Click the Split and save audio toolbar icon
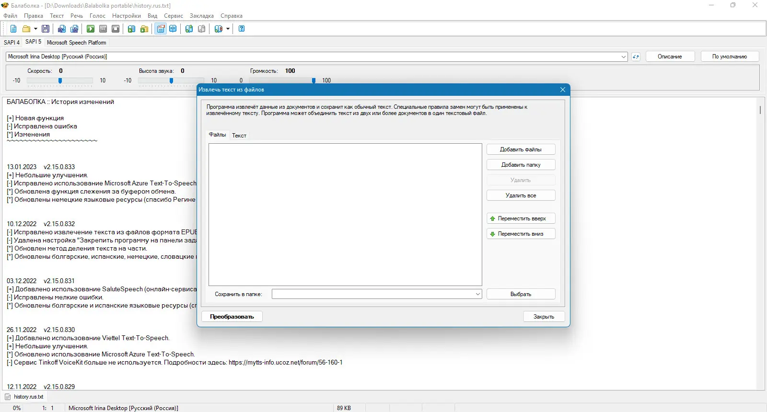This screenshot has height=412, width=767. tap(74, 29)
